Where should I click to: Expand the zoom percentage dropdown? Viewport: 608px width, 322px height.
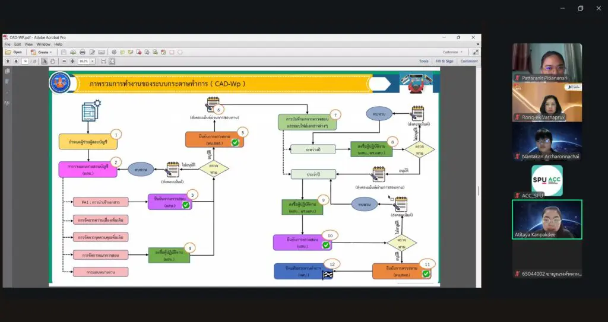tap(93, 61)
